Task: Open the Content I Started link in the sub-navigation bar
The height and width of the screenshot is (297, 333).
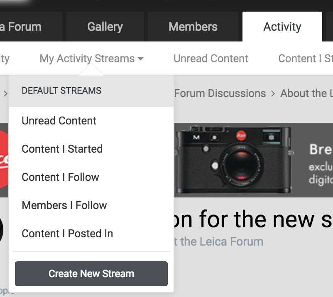Action: click(305, 59)
